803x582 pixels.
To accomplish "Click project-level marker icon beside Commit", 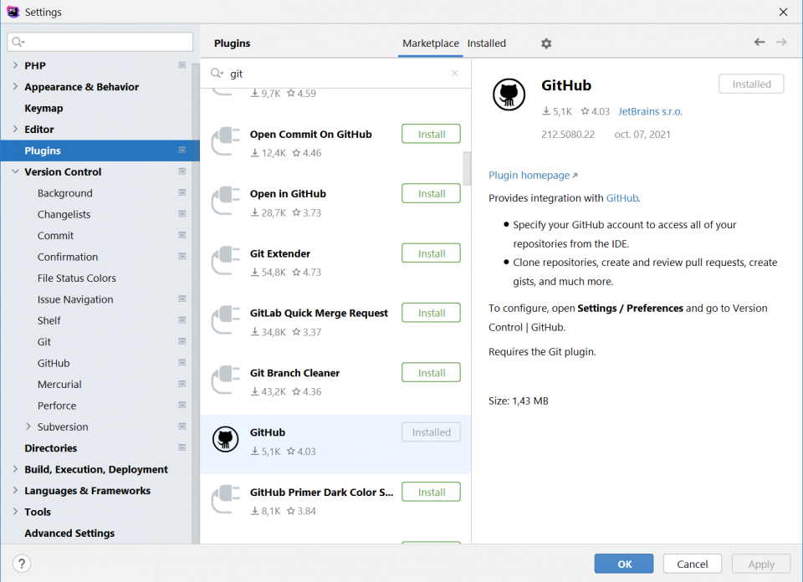I will (x=182, y=235).
